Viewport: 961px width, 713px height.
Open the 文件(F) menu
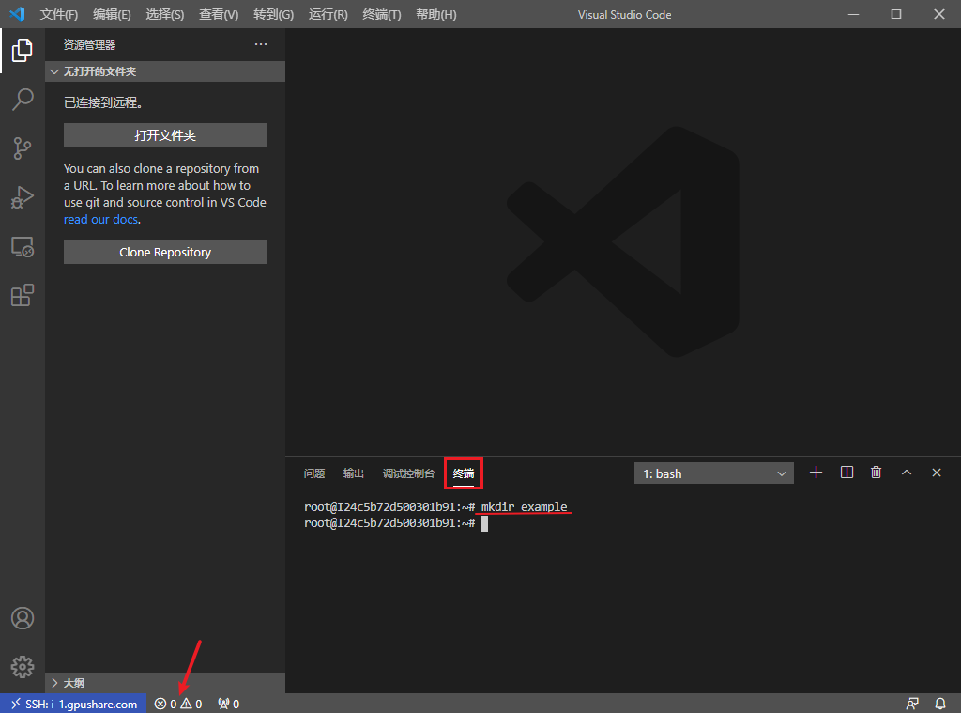(x=59, y=14)
